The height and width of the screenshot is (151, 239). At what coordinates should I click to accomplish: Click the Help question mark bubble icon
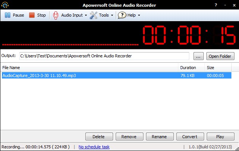click(x=122, y=15)
